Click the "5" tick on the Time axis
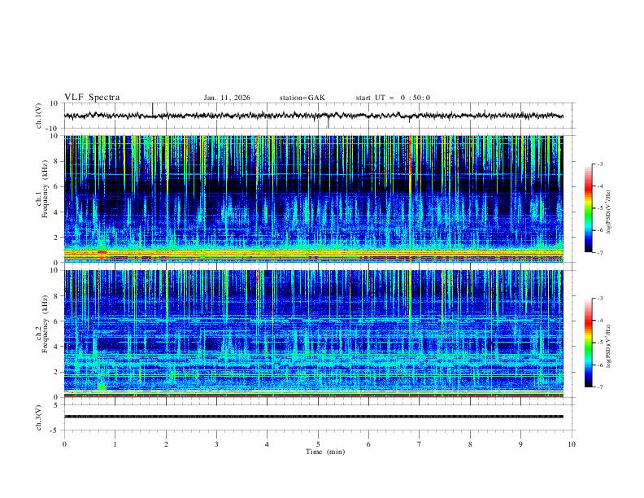The height and width of the screenshot is (498, 644). (x=318, y=444)
